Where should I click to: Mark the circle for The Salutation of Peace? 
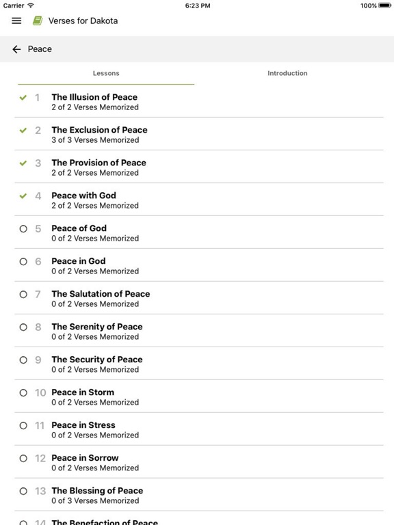pos(23,295)
